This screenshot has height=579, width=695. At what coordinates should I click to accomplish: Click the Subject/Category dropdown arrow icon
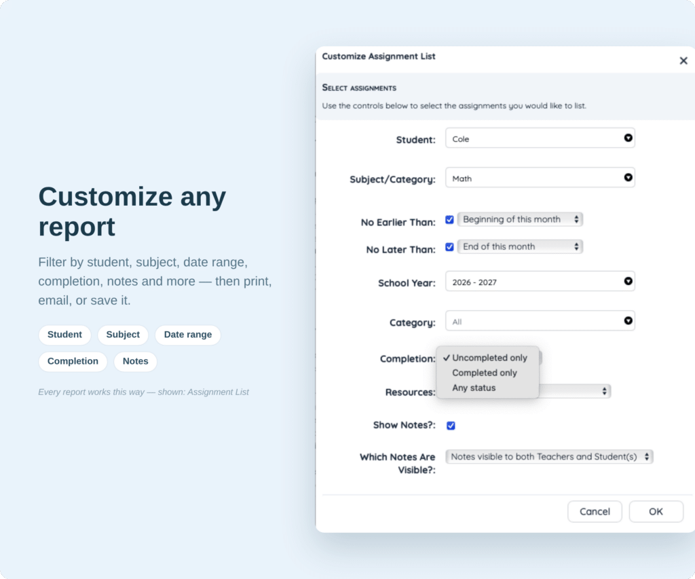628,177
